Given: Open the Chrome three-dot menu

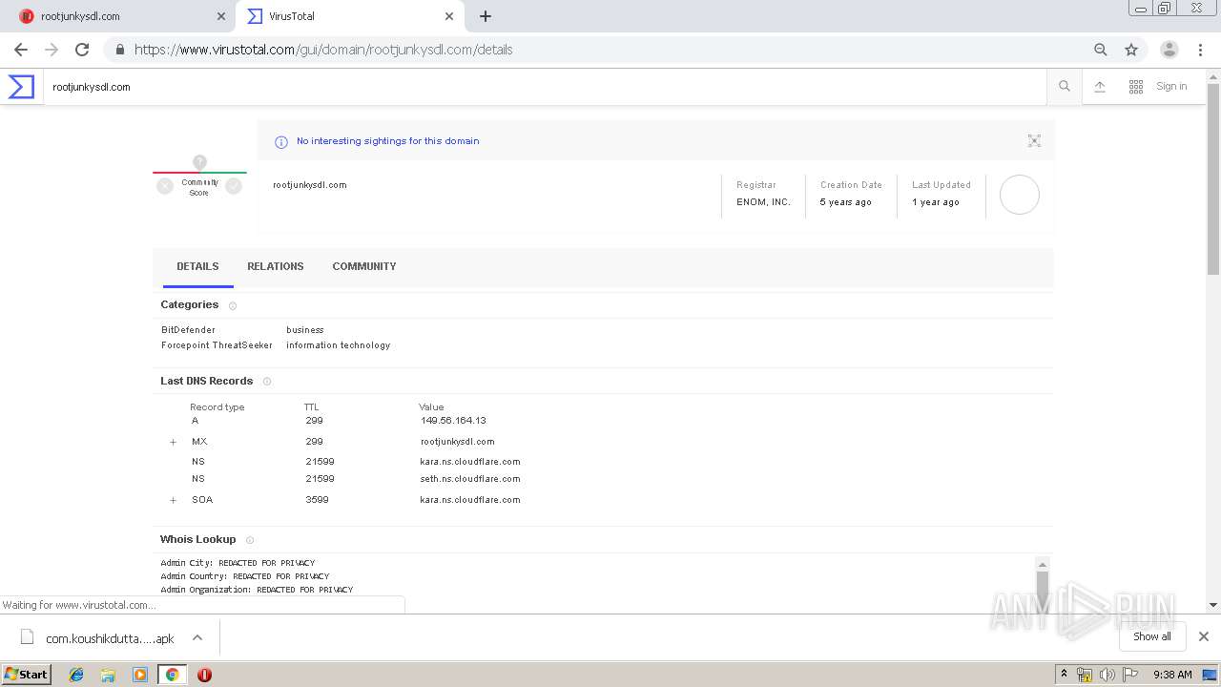Looking at the screenshot, I should pyautogui.click(x=1200, y=50).
